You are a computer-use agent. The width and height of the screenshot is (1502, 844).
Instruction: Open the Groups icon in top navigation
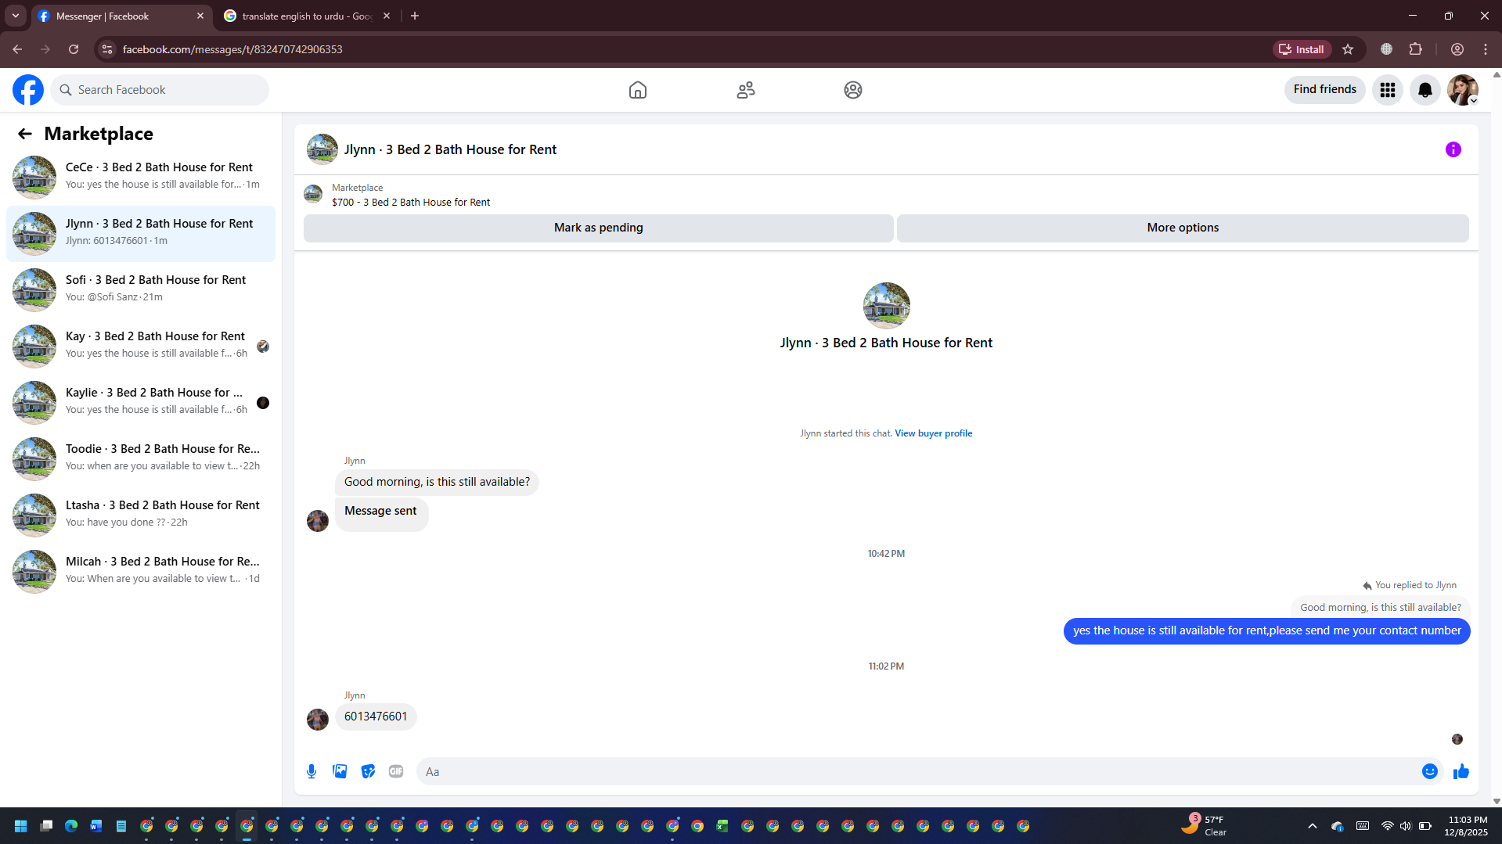(x=853, y=90)
